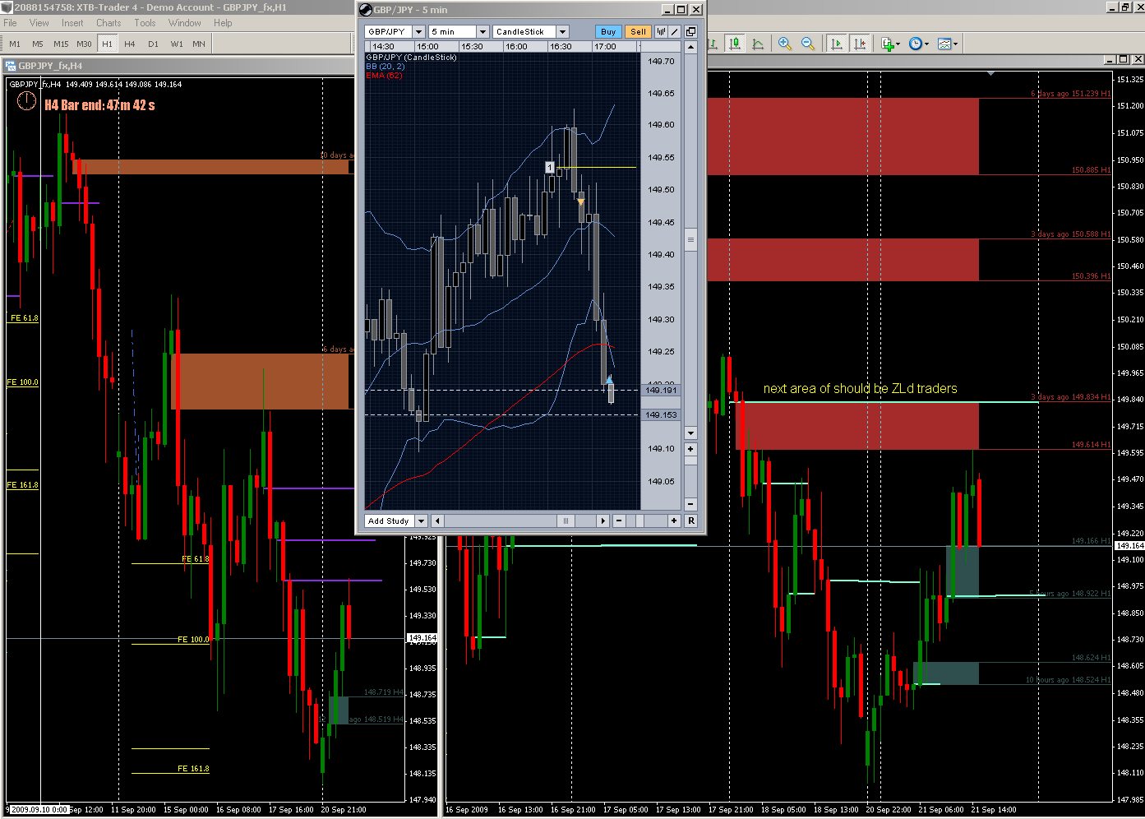This screenshot has width=1145, height=819.
Task: Toggle the candlestick chart mode button
Action: [735, 44]
